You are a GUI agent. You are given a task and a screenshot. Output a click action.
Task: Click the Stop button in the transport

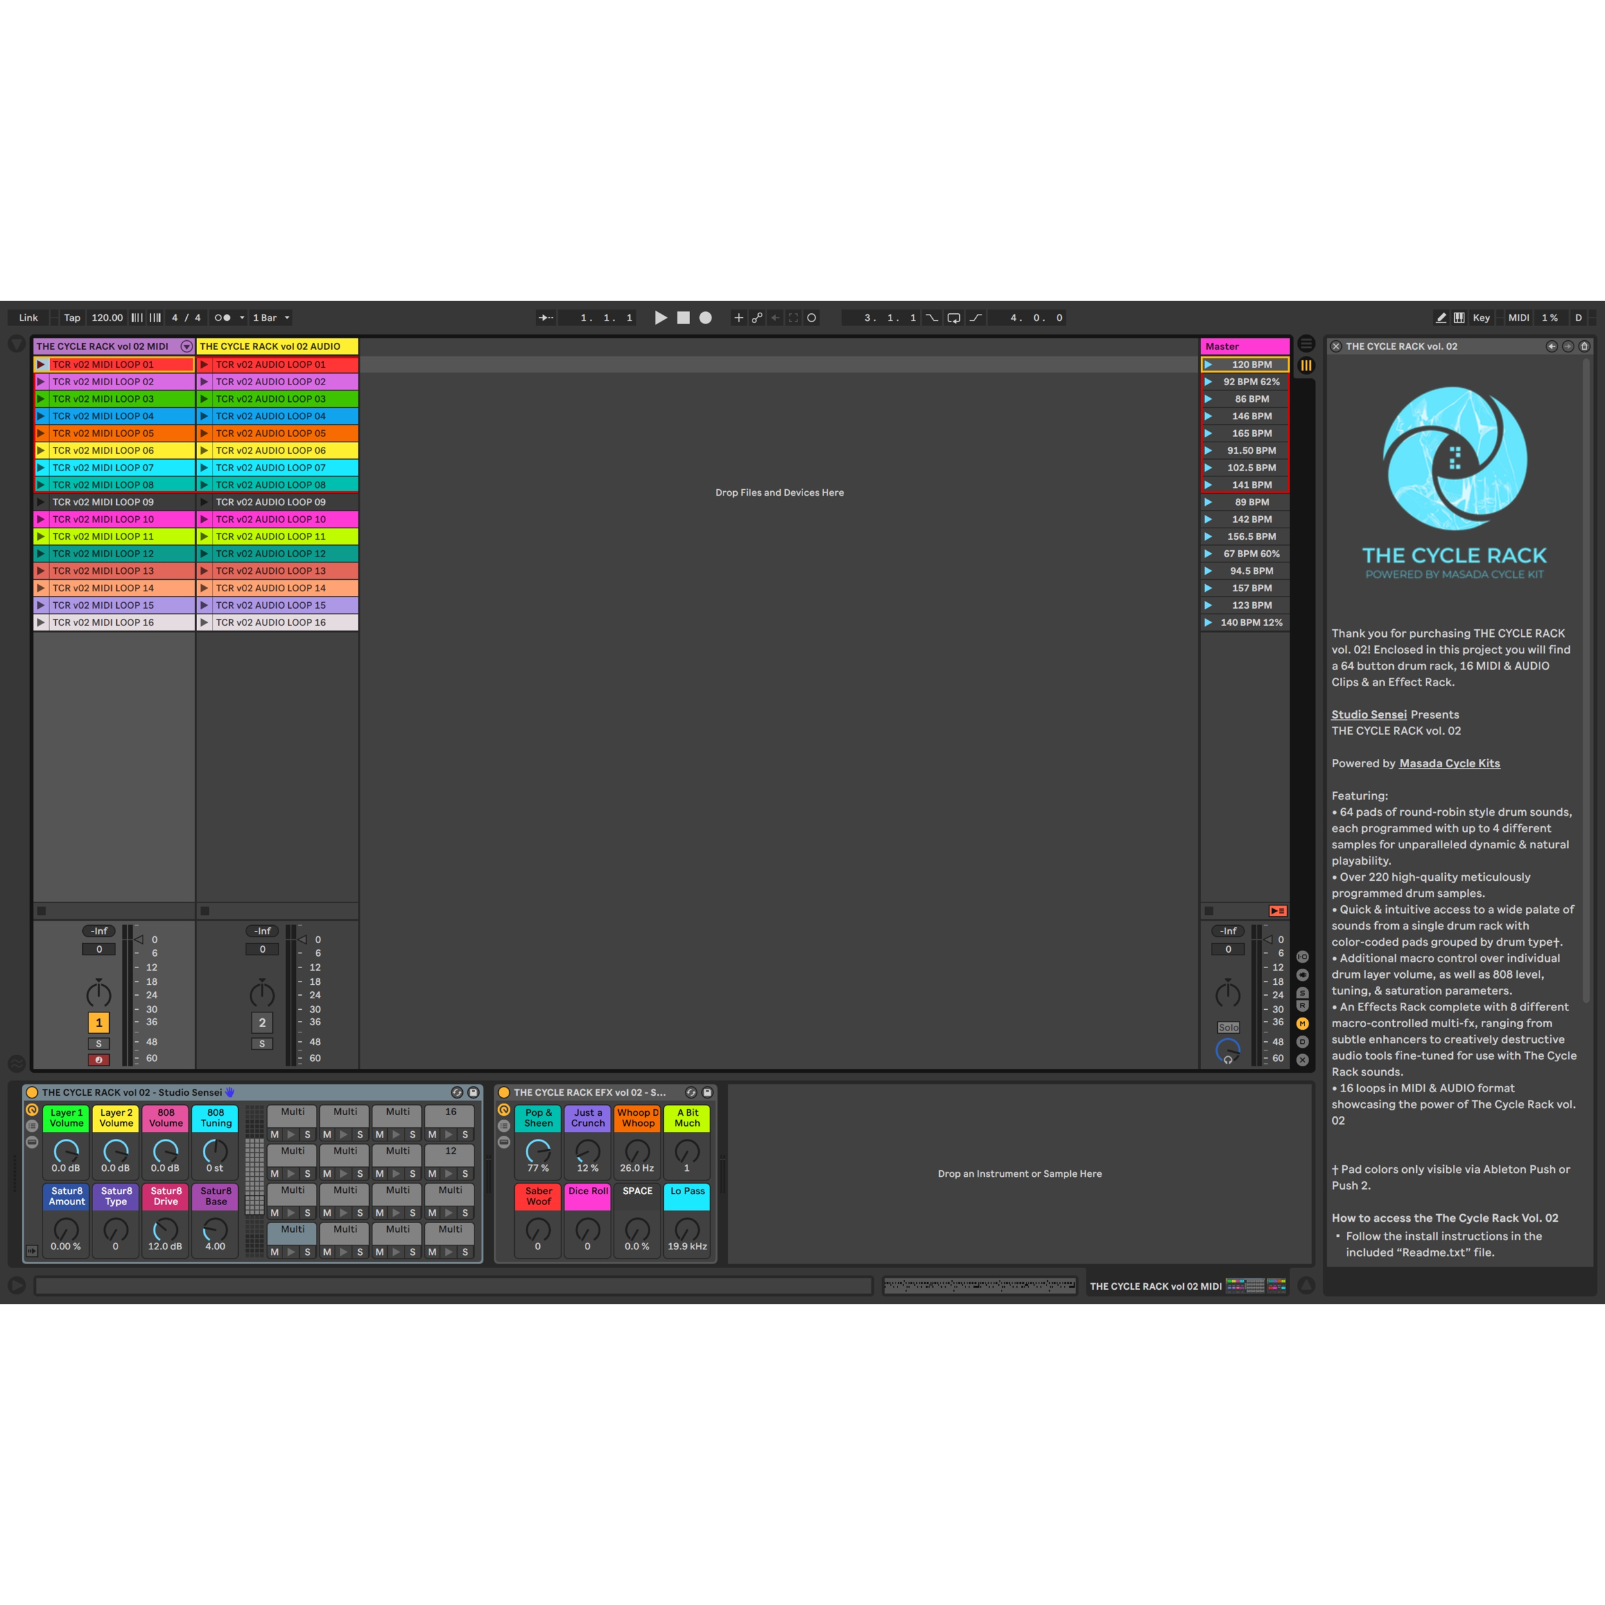tap(683, 317)
